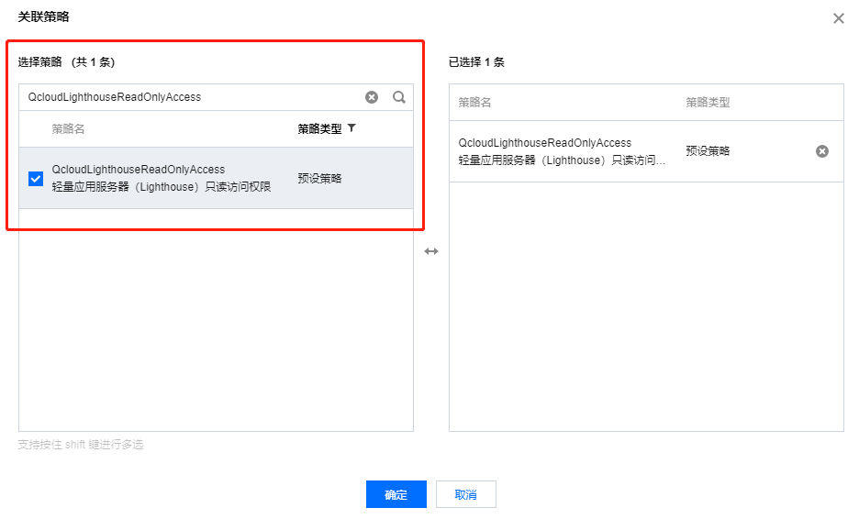Click the 预设策略 cell in the left list
This screenshot has height=519, width=859.
(x=319, y=179)
